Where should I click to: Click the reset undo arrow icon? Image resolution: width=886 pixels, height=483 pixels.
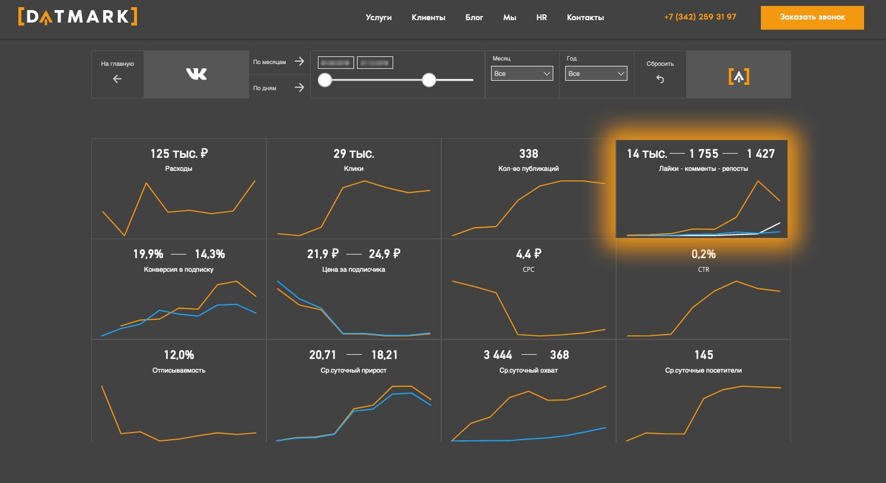coord(660,79)
